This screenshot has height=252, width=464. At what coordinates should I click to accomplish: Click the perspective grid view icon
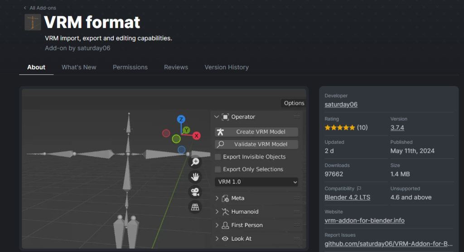pos(195,207)
